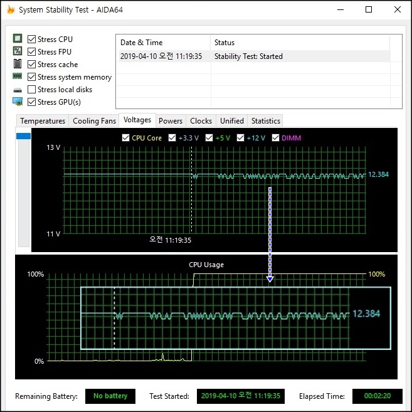Click the RAM module icon beside Stress system memory
This screenshot has height=412, width=412.
pyautogui.click(x=18, y=77)
